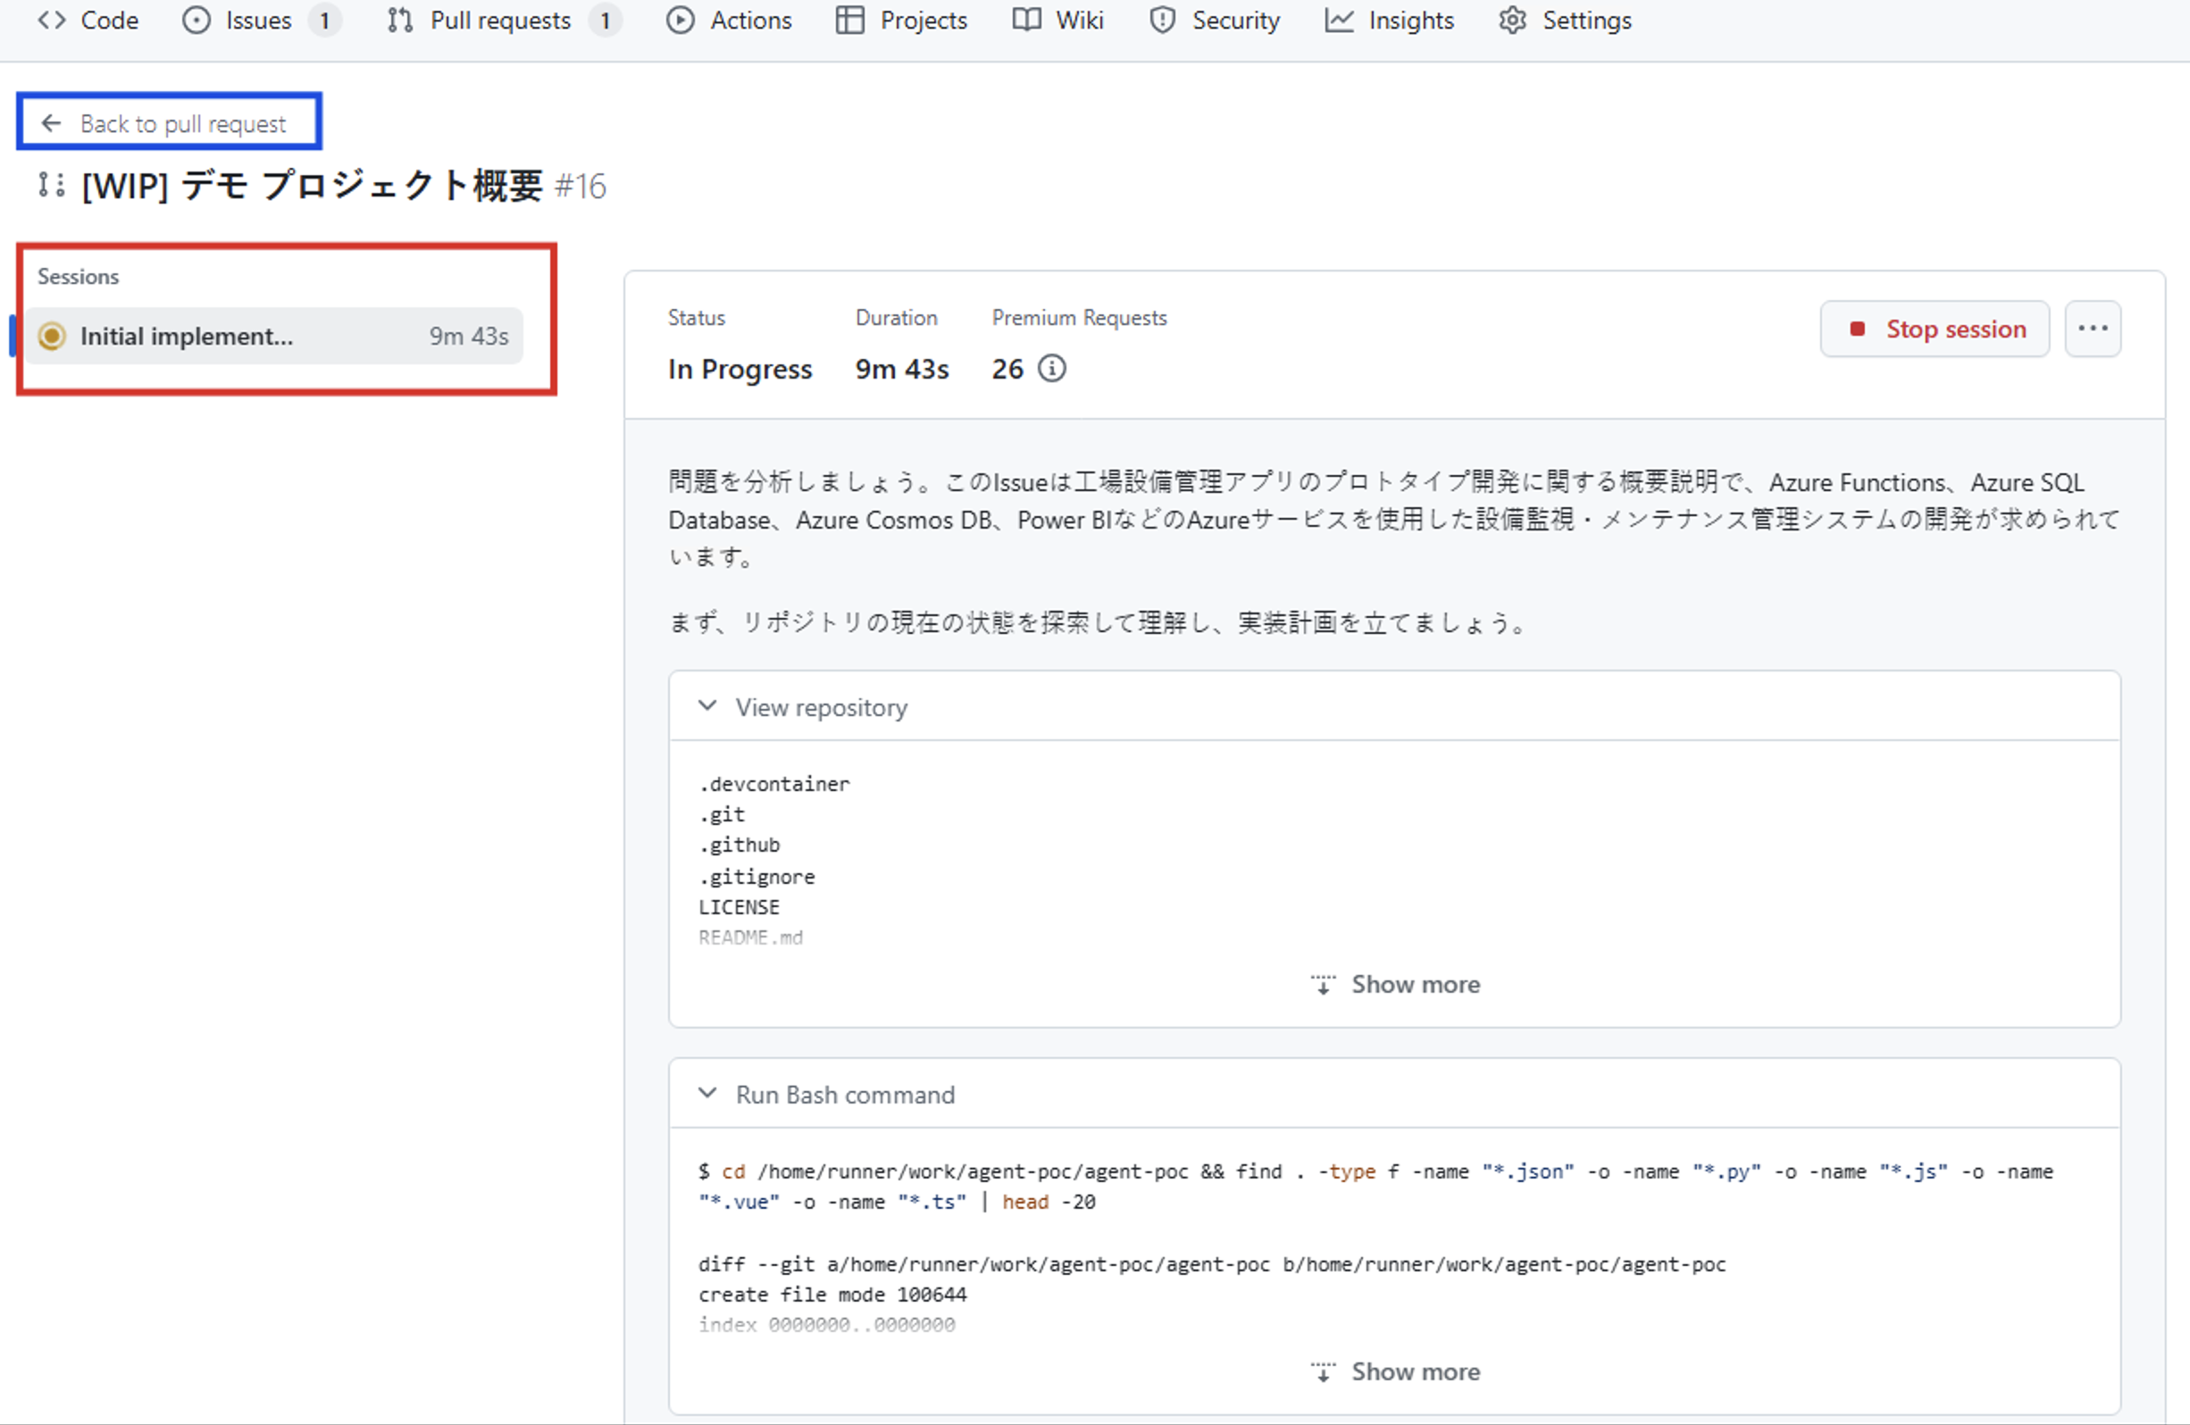Click the README.md entry in listing
The height and width of the screenshot is (1425, 2190).
751,937
